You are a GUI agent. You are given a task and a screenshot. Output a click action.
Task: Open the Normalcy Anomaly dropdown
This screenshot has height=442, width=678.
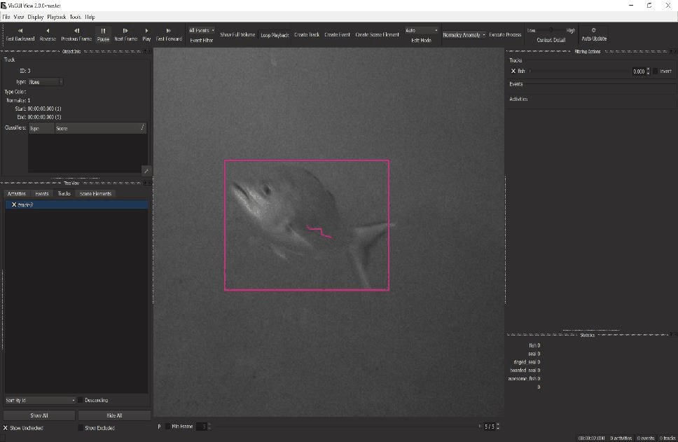coord(464,34)
